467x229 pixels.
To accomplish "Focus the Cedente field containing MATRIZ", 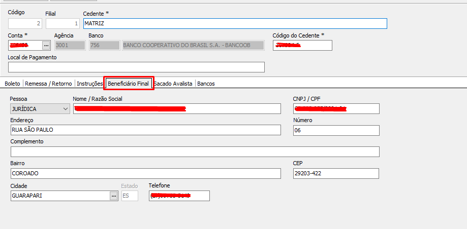I will 235,23.
